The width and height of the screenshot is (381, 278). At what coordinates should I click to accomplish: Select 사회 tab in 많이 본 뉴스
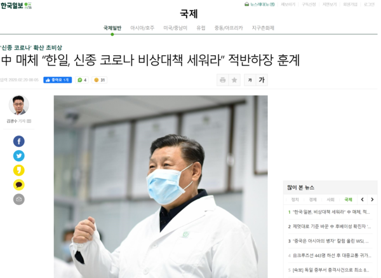[330, 200]
